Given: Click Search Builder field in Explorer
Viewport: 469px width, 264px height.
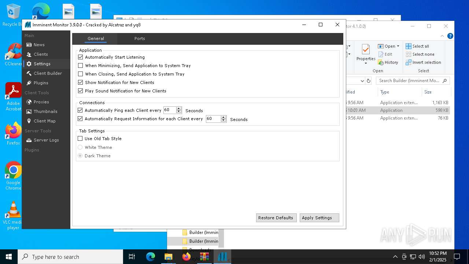Looking at the screenshot, I should point(413,81).
